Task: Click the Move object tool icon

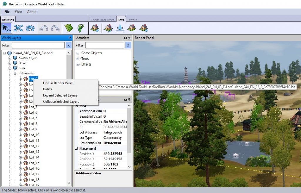Action: (x=18, y=28)
